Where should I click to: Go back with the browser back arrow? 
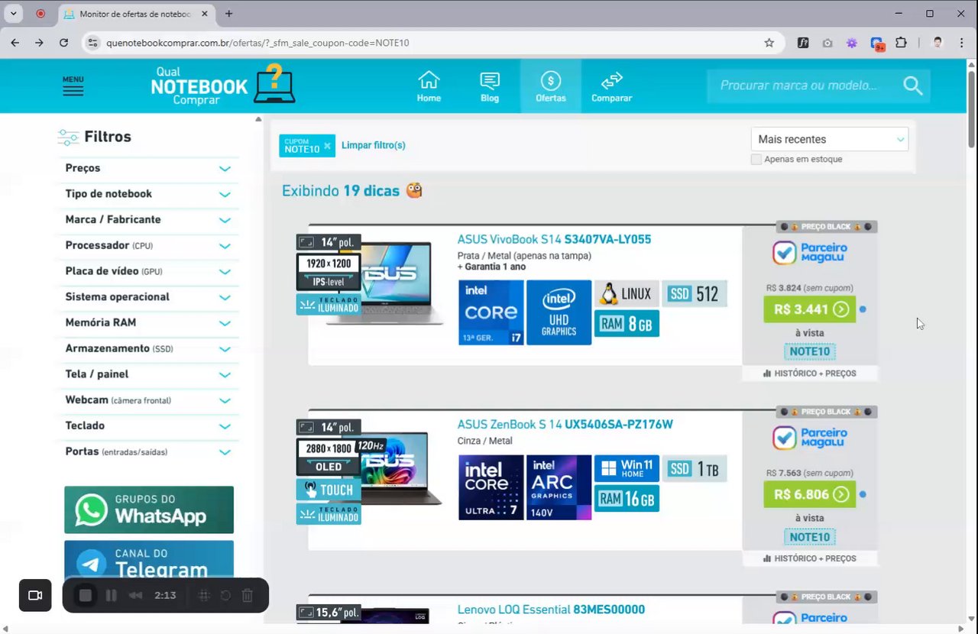(x=15, y=43)
